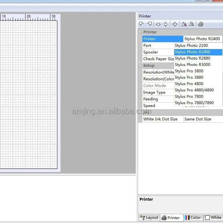Select Stylus Pro 3800 in dropdown

pos(198,71)
